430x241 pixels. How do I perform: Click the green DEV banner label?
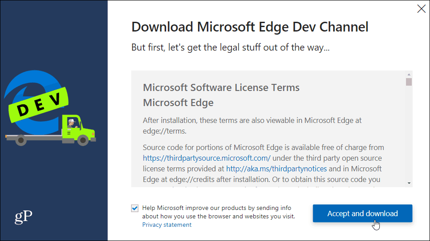point(38,105)
